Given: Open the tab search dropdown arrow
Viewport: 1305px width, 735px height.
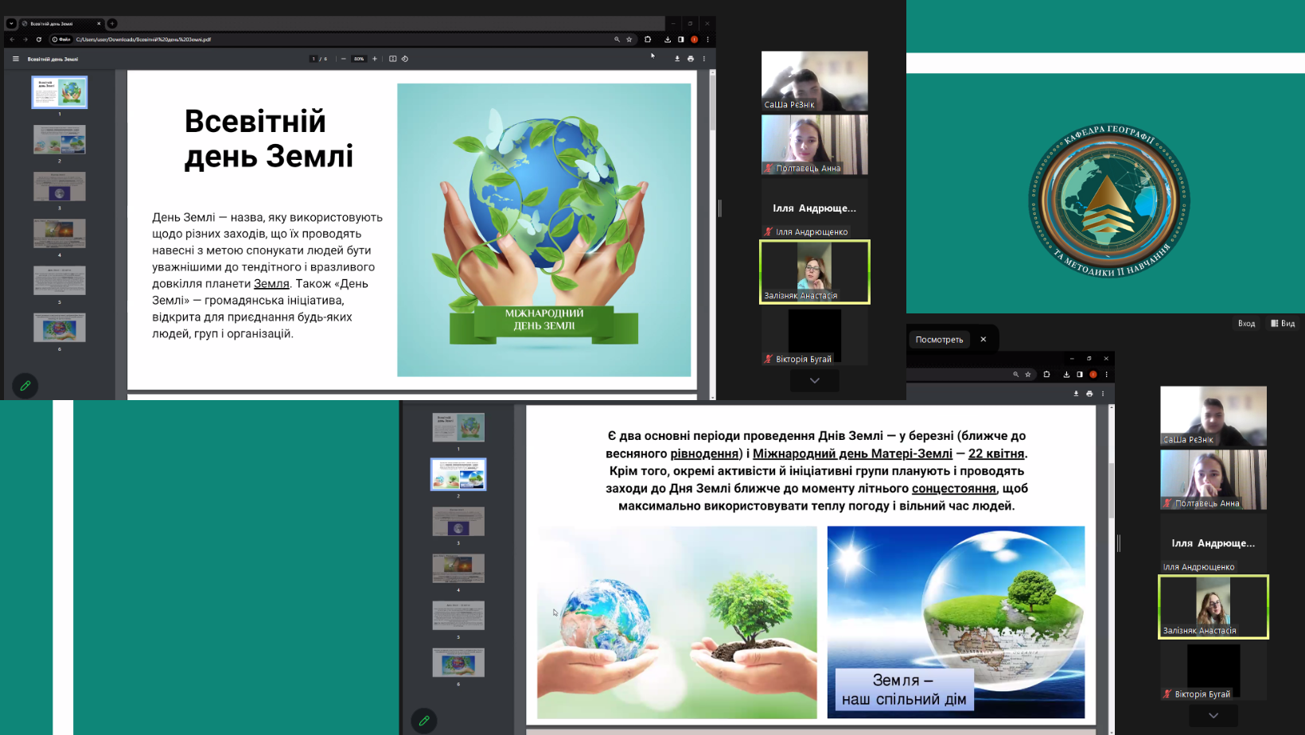Looking at the screenshot, I should point(11,23).
